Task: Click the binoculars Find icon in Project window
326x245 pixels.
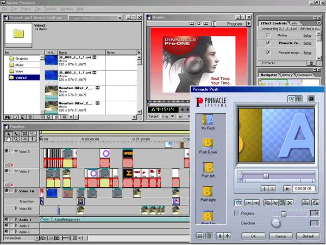Action: click(x=8, y=117)
